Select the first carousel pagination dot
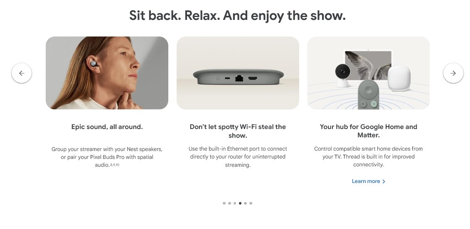 click(224, 203)
